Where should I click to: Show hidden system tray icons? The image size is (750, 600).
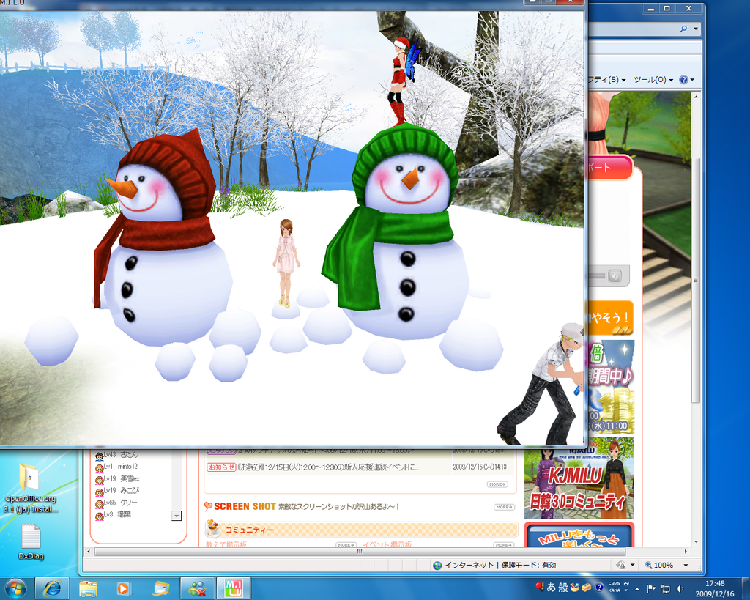tap(636, 588)
